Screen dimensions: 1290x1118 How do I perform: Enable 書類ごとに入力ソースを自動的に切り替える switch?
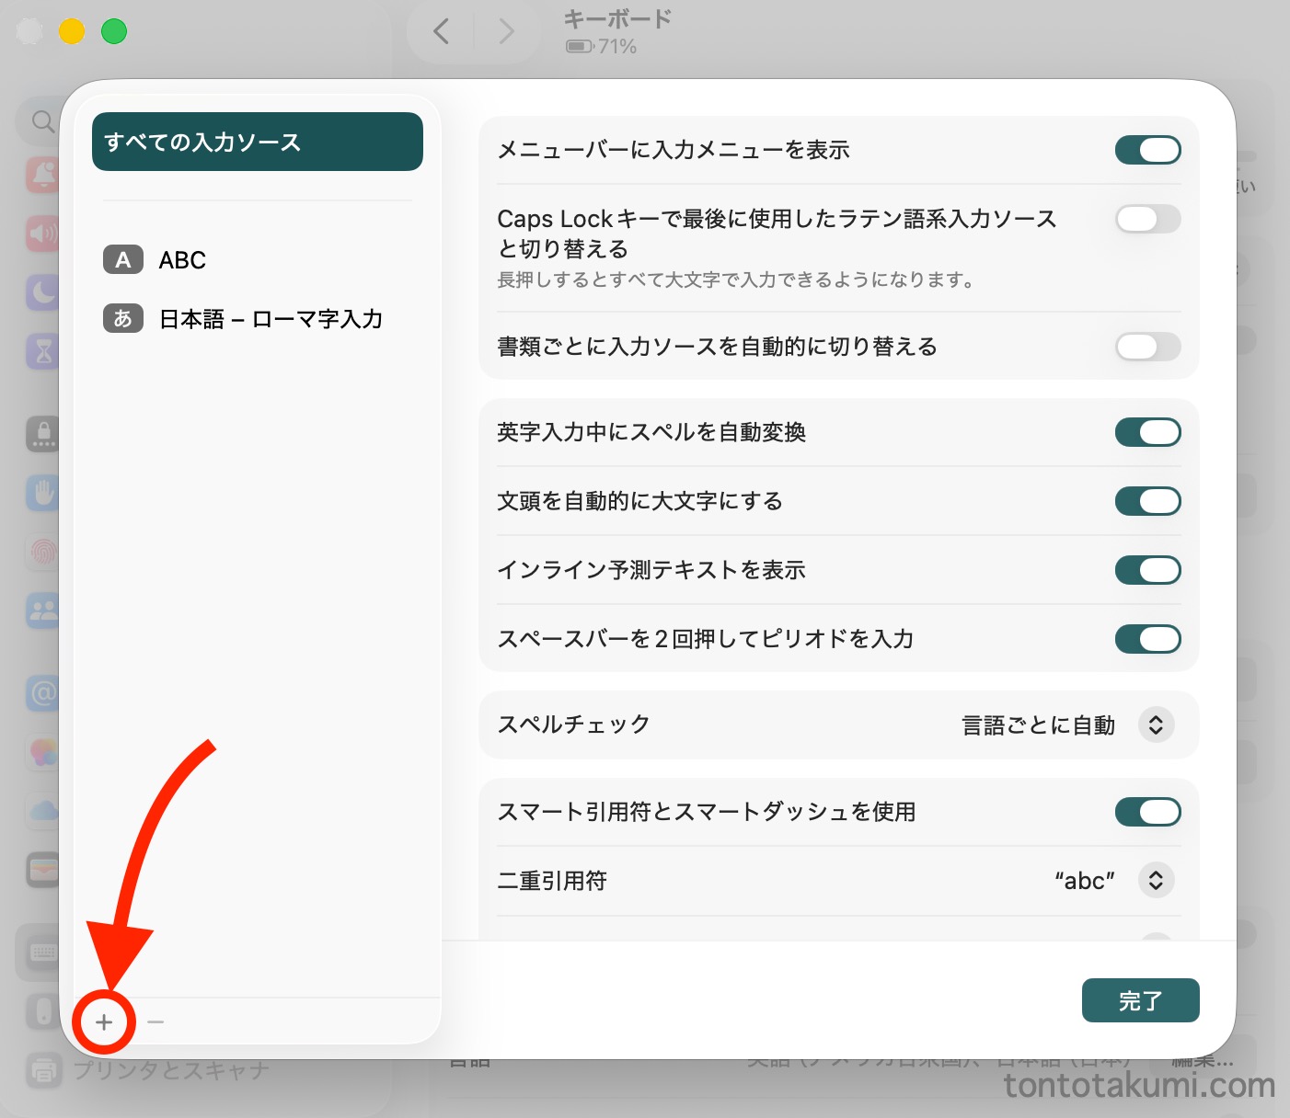pos(1147,347)
